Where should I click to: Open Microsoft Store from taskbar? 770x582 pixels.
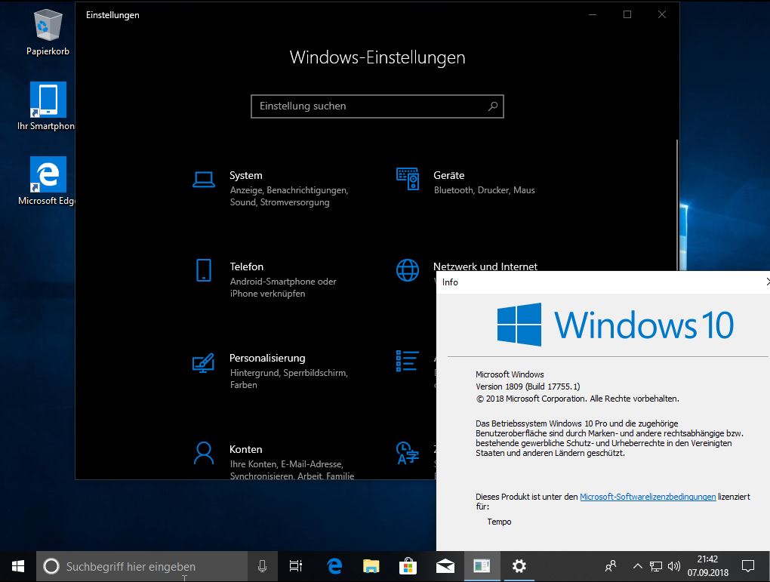click(x=408, y=566)
